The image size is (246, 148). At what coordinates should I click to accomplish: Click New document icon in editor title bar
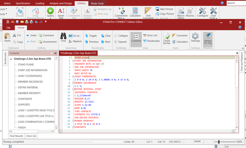coord(8,22)
